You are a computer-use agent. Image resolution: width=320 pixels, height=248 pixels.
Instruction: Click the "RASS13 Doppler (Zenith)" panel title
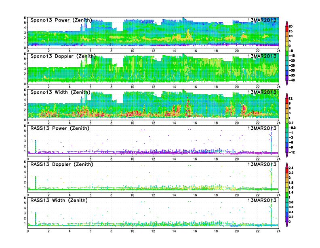tap(62, 164)
